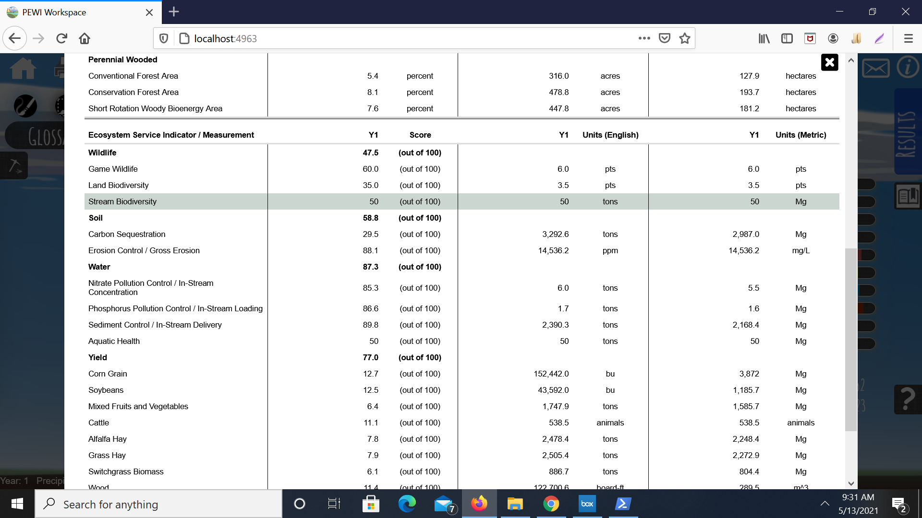Close the results table with X
This screenshot has height=518, width=922.
pos(829,62)
